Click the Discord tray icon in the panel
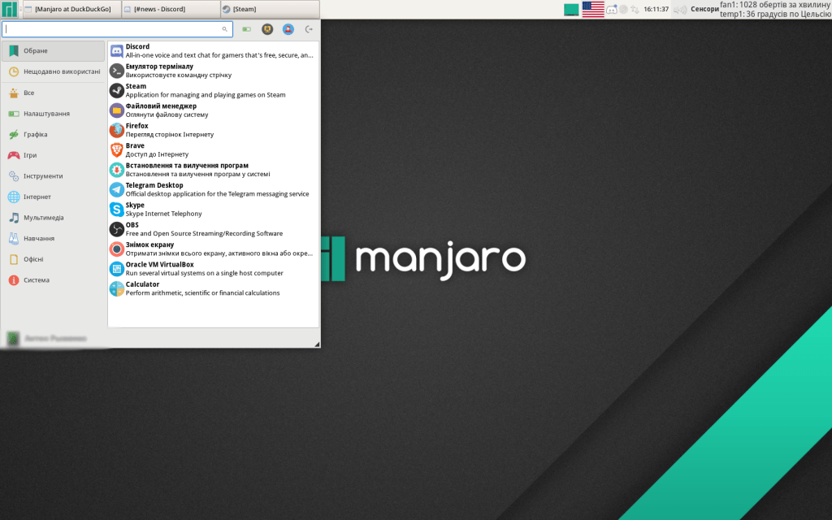832x520 pixels. click(612, 9)
